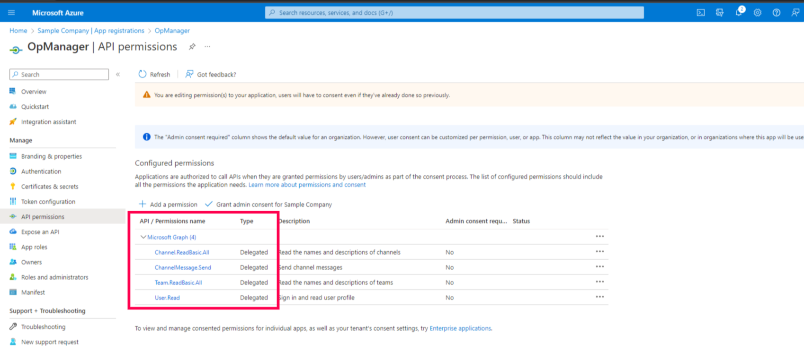Image resolution: width=804 pixels, height=359 pixels.
Task: Open more options for Team.ReadBasic.All row
Action: click(600, 282)
